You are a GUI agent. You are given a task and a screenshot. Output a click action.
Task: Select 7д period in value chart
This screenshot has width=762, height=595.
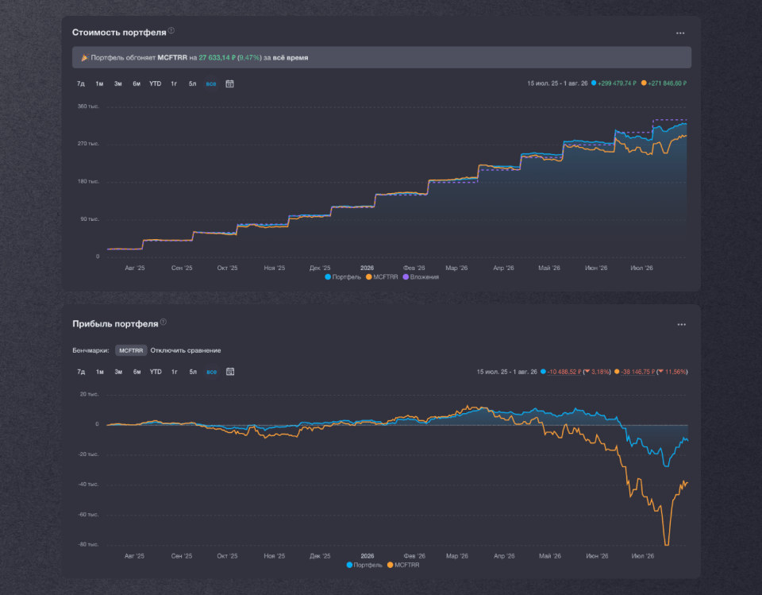pos(81,83)
